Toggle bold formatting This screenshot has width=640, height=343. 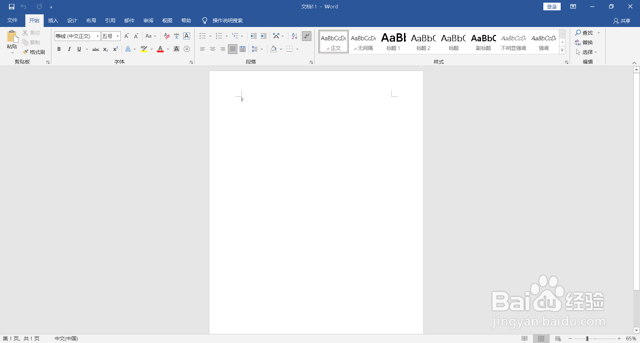click(x=59, y=49)
